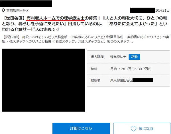The height and width of the screenshot is (134, 171).
Task: Open details via 詳細はこちら button
Action: pyautogui.click(x=81, y=128)
